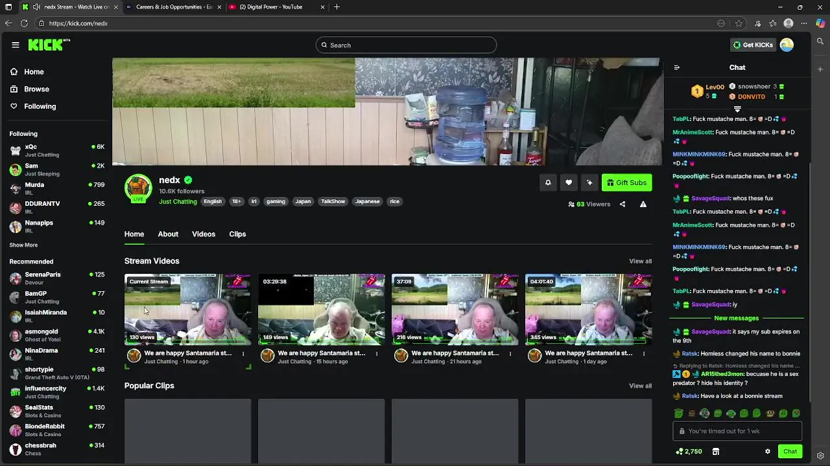This screenshot has width=830, height=466.
Task: Click the browser address bar URL
Action: (x=78, y=23)
